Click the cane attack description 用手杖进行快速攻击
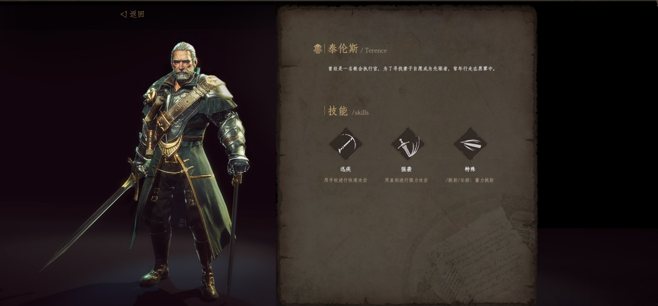 346,180
